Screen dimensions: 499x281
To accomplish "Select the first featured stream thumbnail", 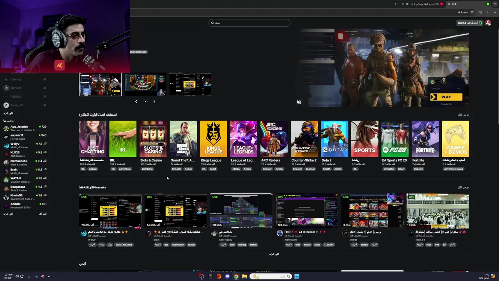I will [100, 84].
